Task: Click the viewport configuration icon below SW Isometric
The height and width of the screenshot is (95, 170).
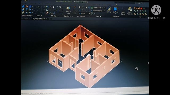Action: pos(92,13)
